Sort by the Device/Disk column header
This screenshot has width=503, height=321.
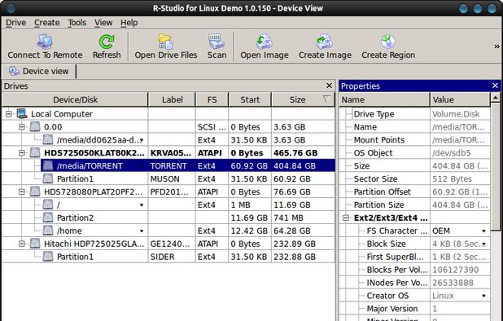pos(75,99)
